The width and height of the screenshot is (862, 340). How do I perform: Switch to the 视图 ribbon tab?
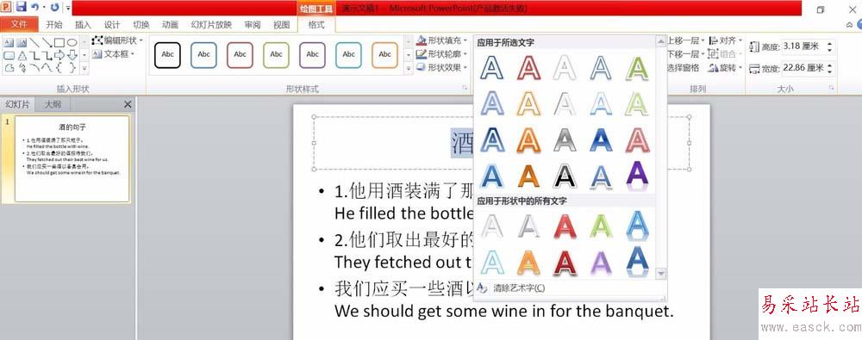point(282,25)
